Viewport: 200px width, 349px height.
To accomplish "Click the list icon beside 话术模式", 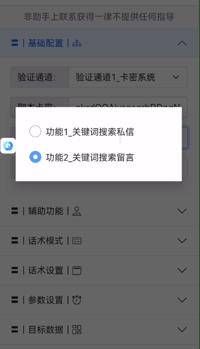I will coord(77,241).
